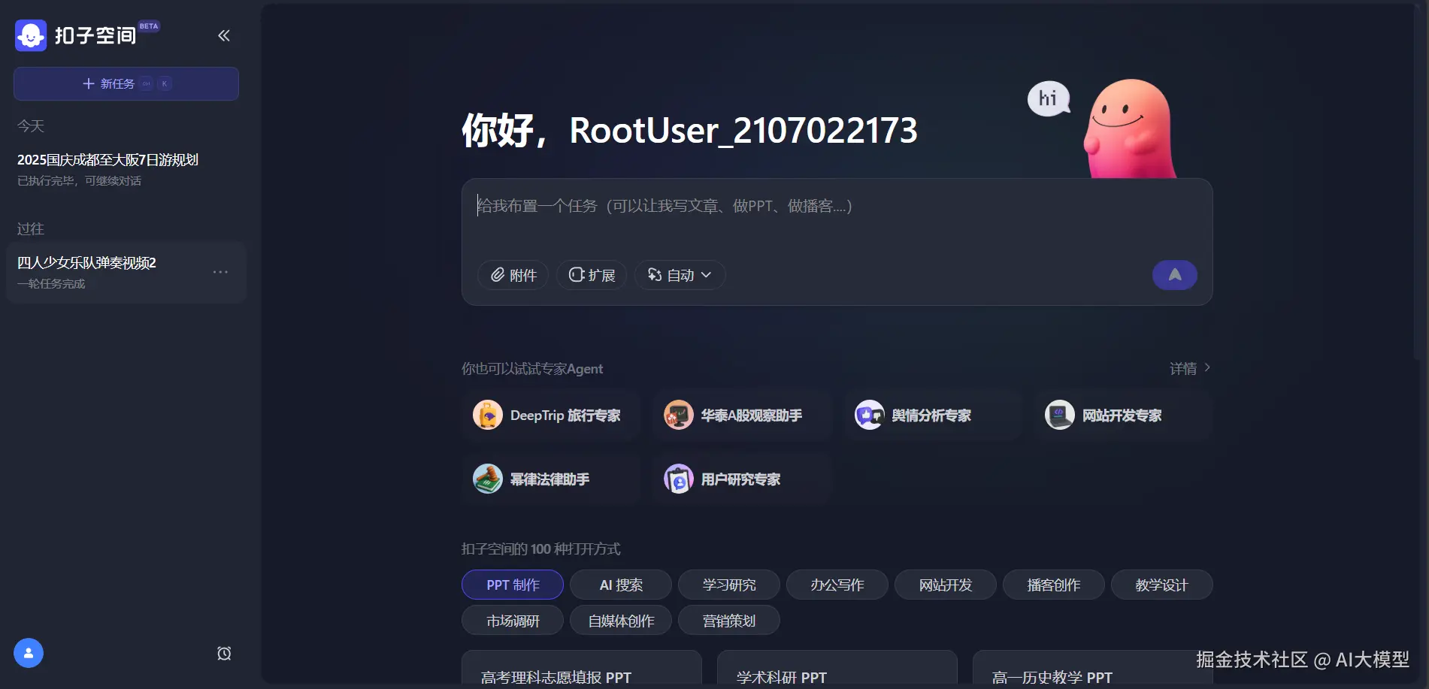
Task: Click the 扣子空间 title text
Action: (95, 35)
